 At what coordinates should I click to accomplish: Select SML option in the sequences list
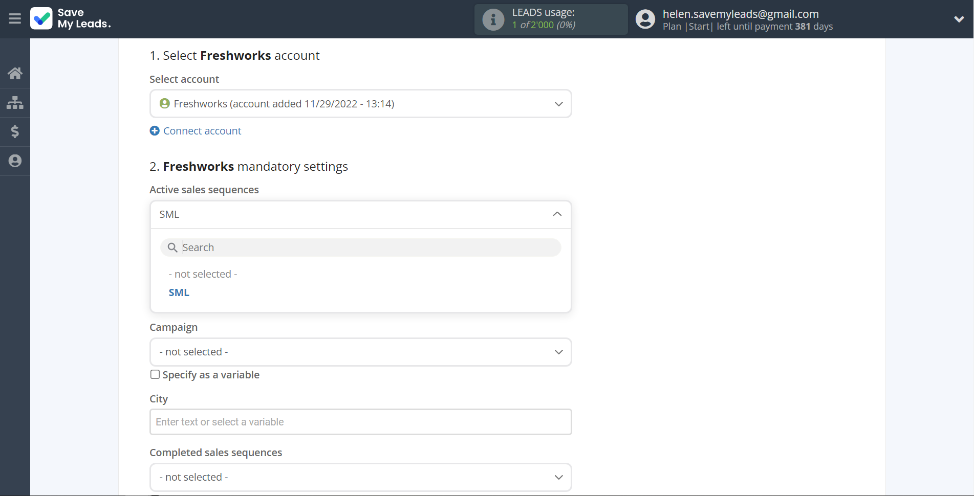[179, 292]
